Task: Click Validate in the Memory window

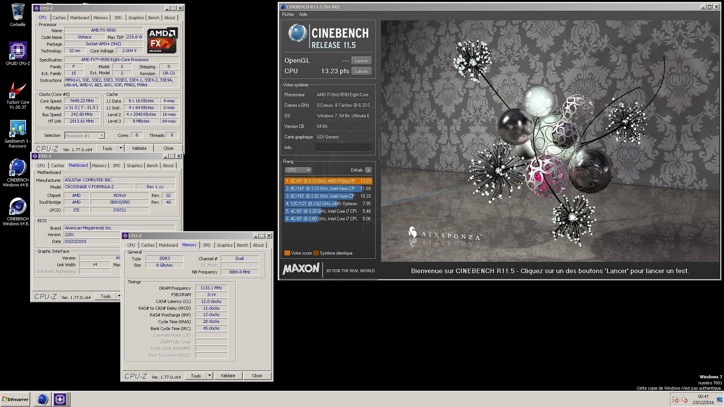Action: 228,376
